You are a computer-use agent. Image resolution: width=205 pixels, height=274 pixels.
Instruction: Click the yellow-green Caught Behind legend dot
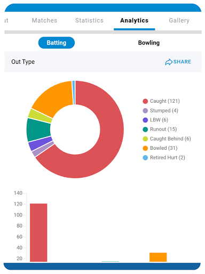pos(145,139)
